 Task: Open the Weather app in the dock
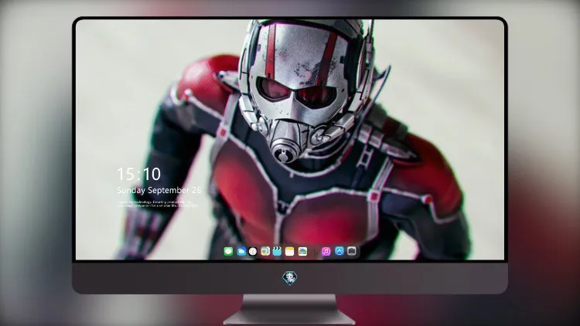(x=241, y=251)
